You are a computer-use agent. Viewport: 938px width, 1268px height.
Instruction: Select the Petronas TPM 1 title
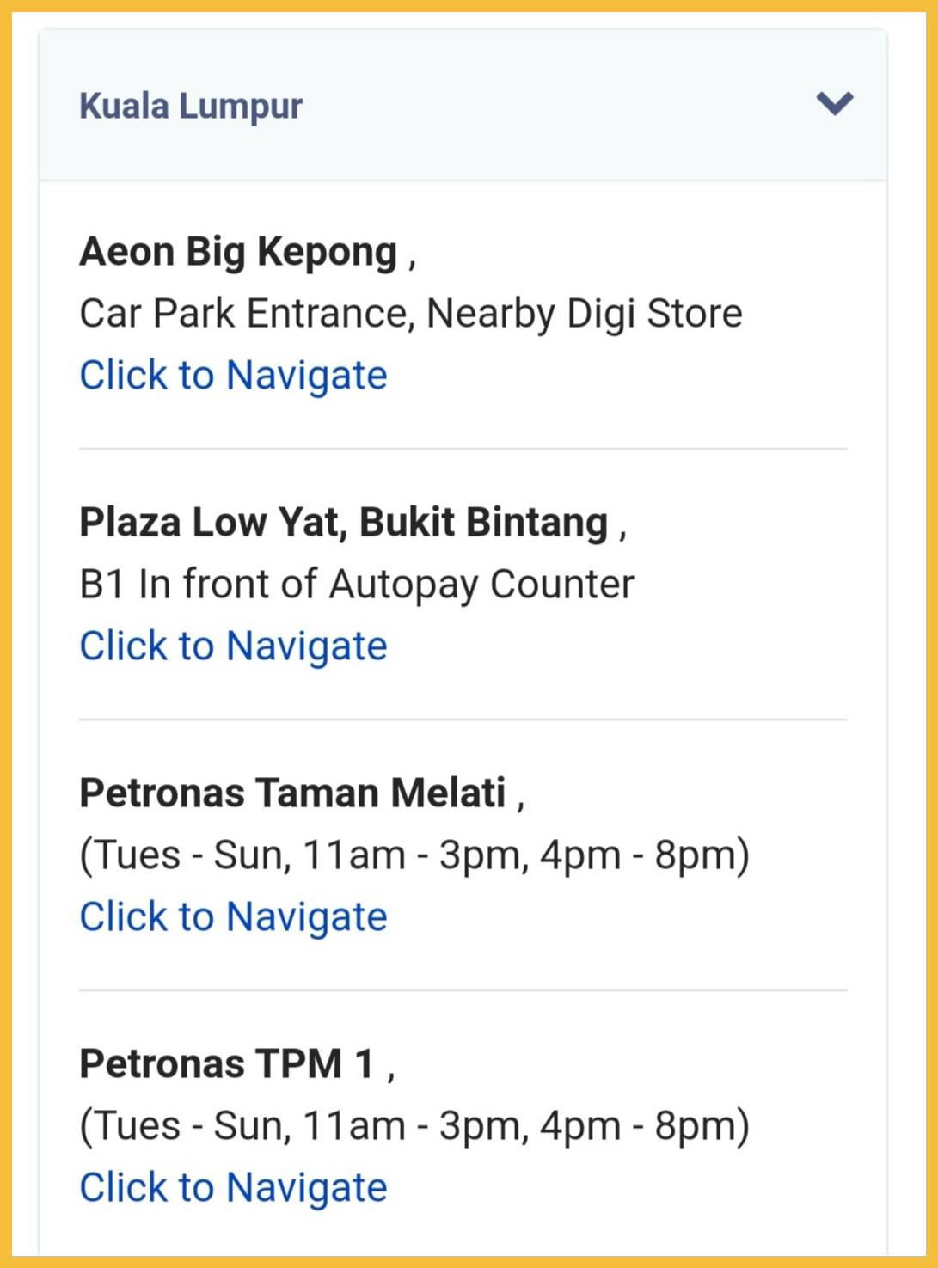[x=227, y=1064]
